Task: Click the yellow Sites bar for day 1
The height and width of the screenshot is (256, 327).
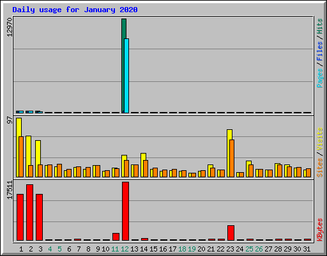Action: tap(18, 147)
